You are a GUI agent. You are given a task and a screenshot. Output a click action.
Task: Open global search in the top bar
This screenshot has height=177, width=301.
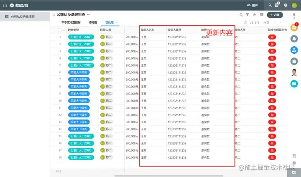(270, 5)
